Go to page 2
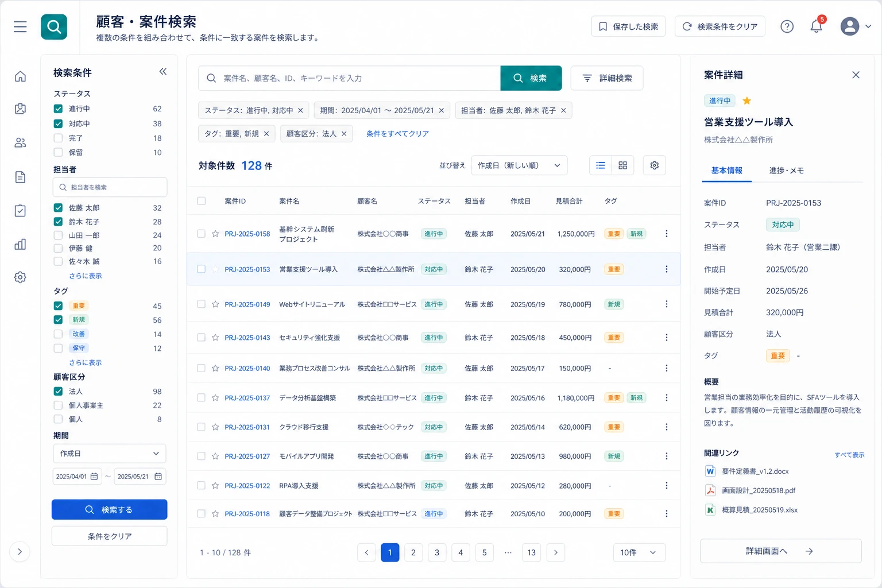Image resolution: width=882 pixels, height=588 pixels. click(413, 552)
